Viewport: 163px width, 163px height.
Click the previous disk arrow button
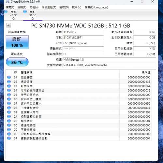(x=8, y=25)
